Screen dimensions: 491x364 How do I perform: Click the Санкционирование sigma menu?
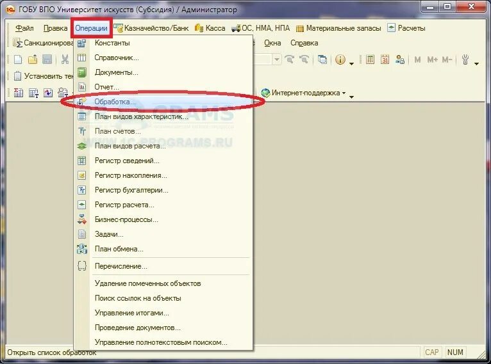pos(43,43)
